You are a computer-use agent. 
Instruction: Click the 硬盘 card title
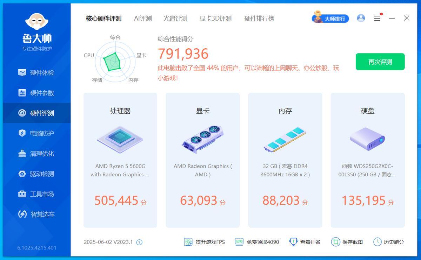pos(367,111)
